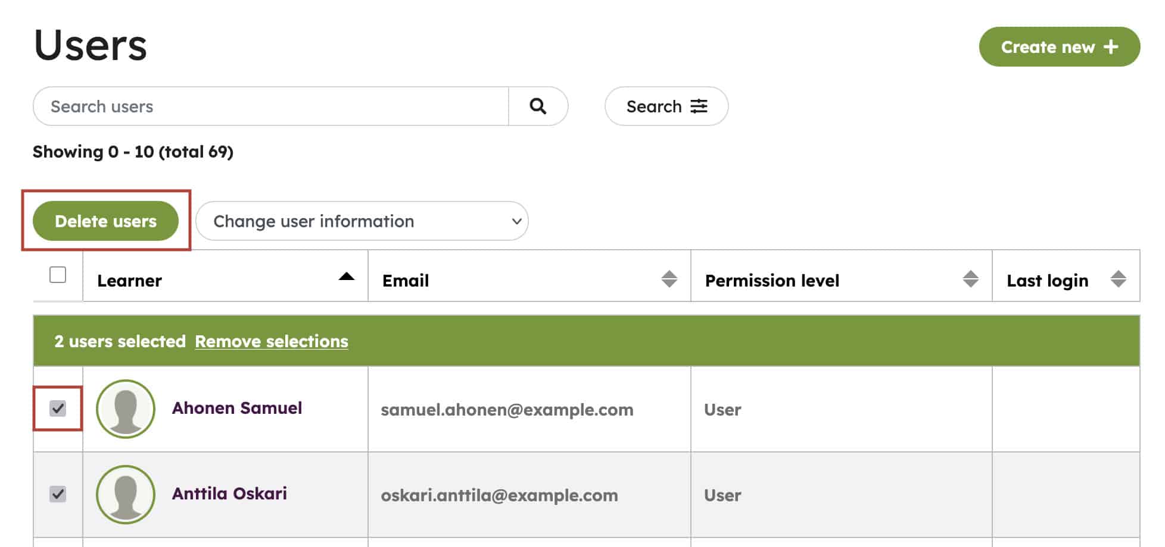Uncheck the checkbox for Ahonen Samuel
Screen dimensions: 1165x547
click(x=58, y=408)
